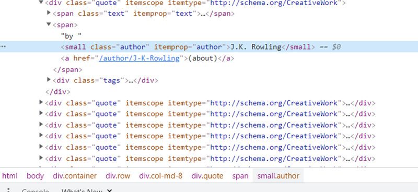418x192 pixels.
Task: Select div.col-md-8 in the breadcrumb bar
Action: tap(161, 176)
